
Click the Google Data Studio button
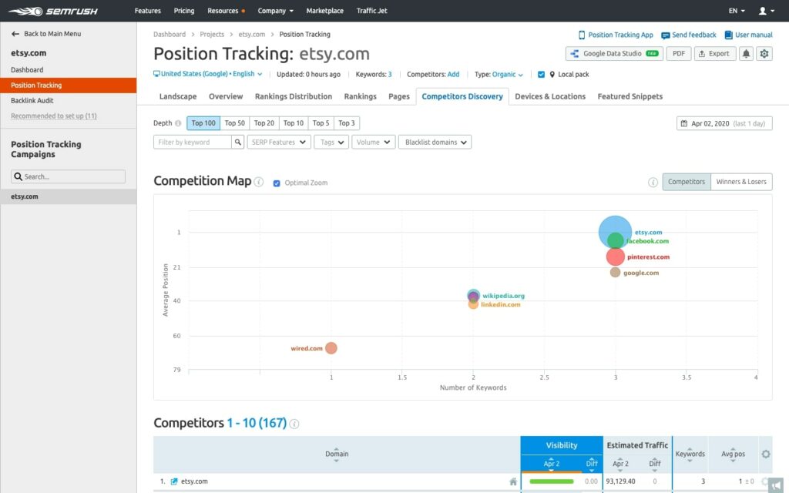tap(614, 53)
